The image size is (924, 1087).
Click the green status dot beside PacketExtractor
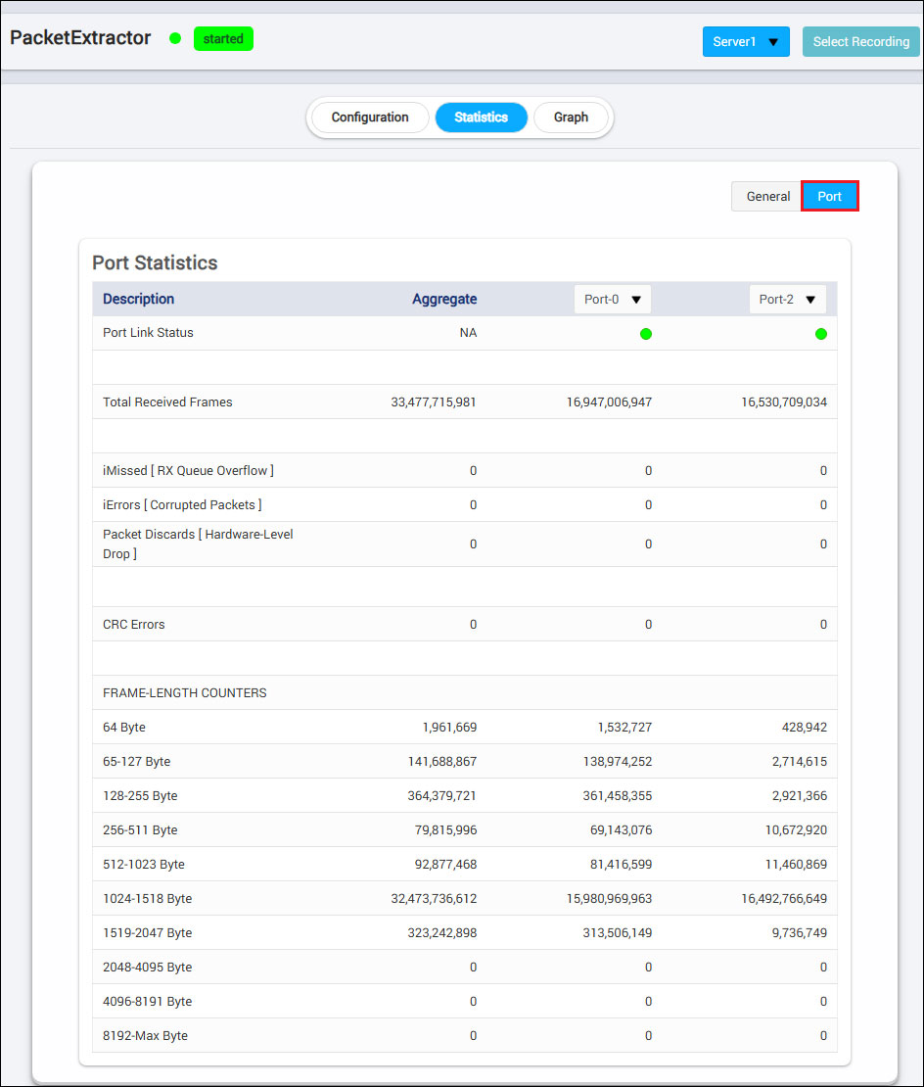tap(175, 39)
